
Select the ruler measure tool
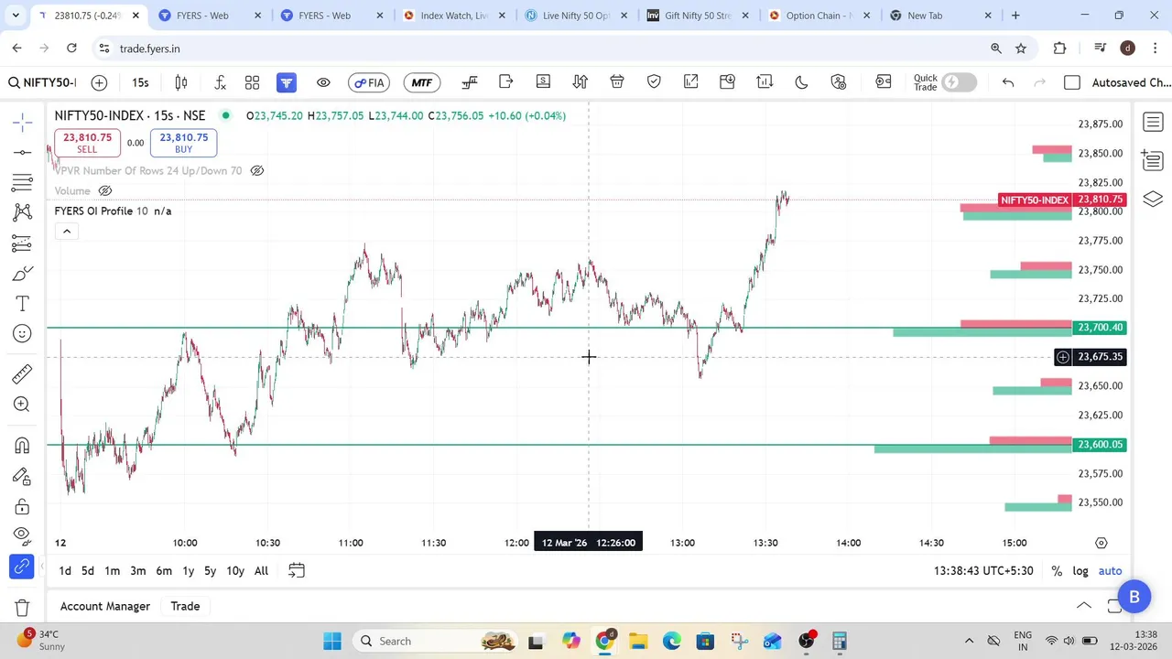pos(23,373)
